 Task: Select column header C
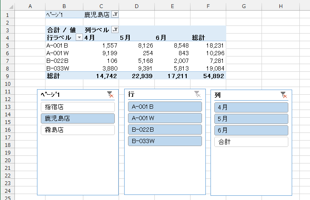[101, 6]
